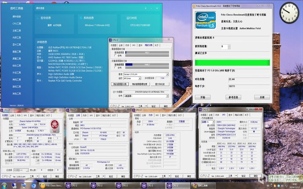The width and height of the screenshot is (303, 189).
Task: Click the 测试处理器稳定度 button
Action: (x=140, y=84)
